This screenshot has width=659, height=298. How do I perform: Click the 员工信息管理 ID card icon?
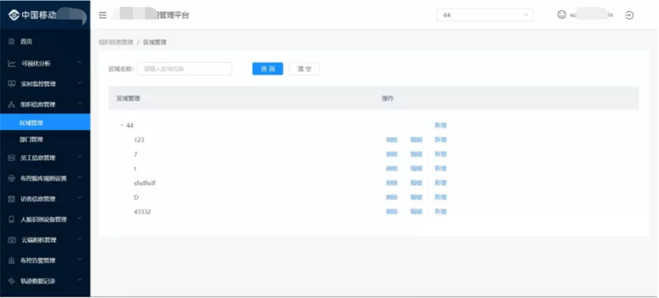pyautogui.click(x=12, y=158)
